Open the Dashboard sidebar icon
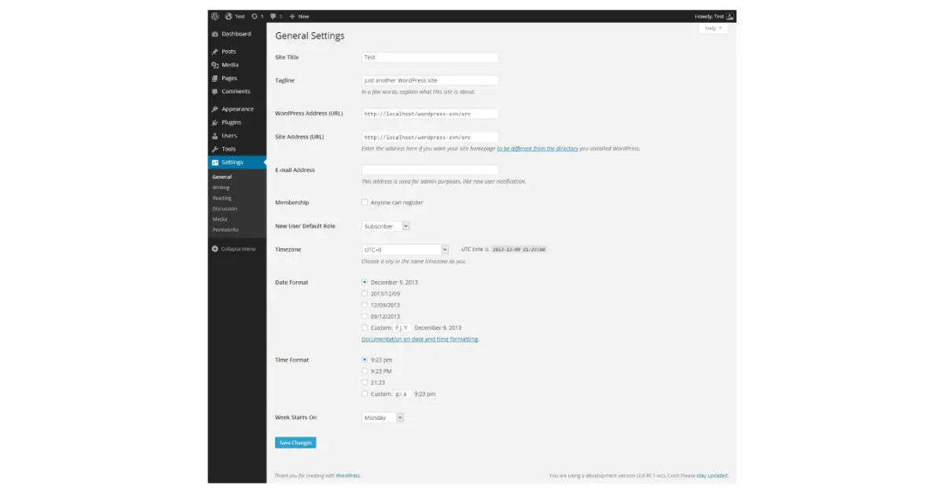Screen dimensions: 943x493 click(215, 35)
